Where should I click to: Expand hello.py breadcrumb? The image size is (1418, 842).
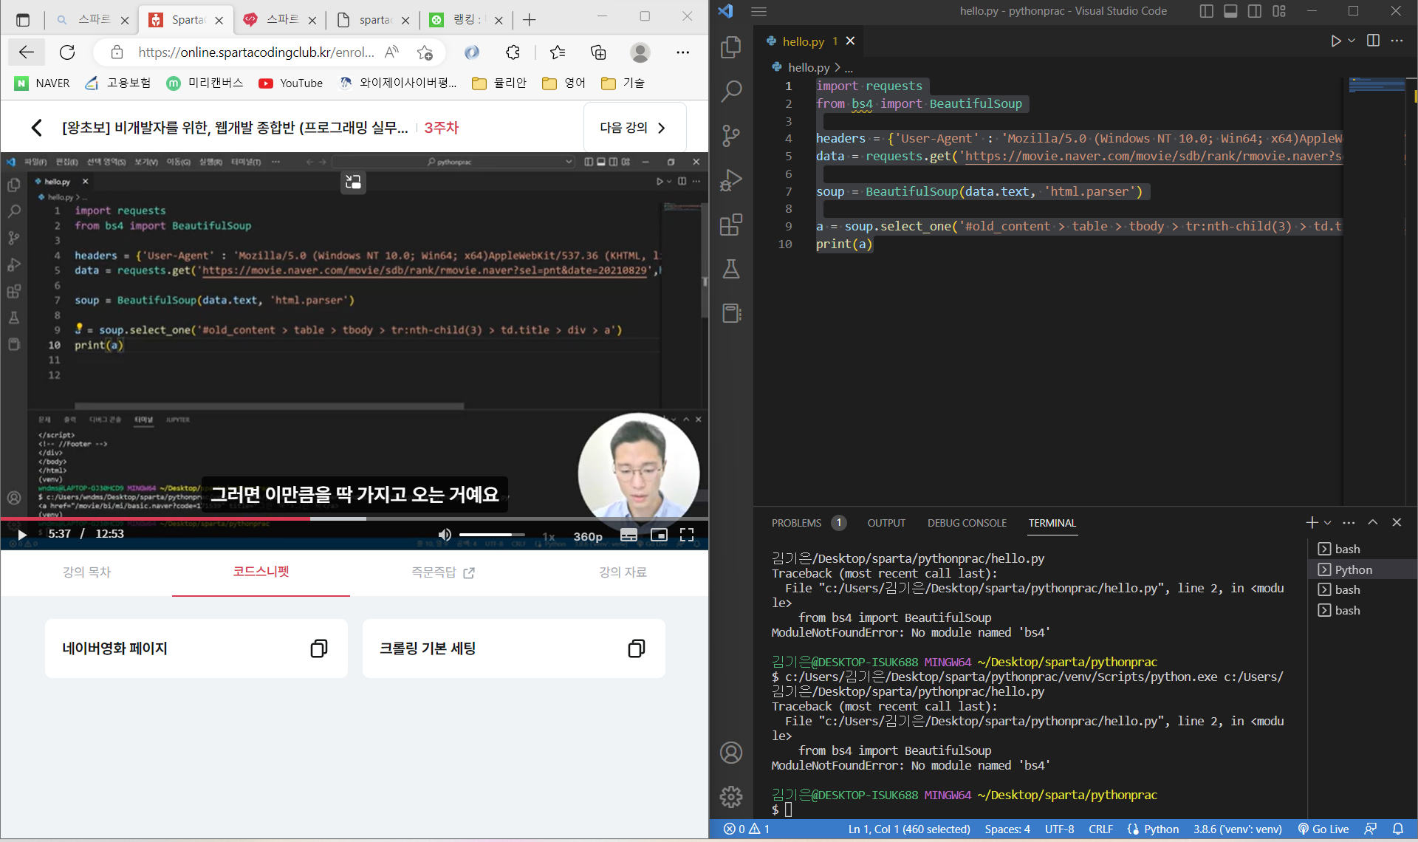coord(808,67)
